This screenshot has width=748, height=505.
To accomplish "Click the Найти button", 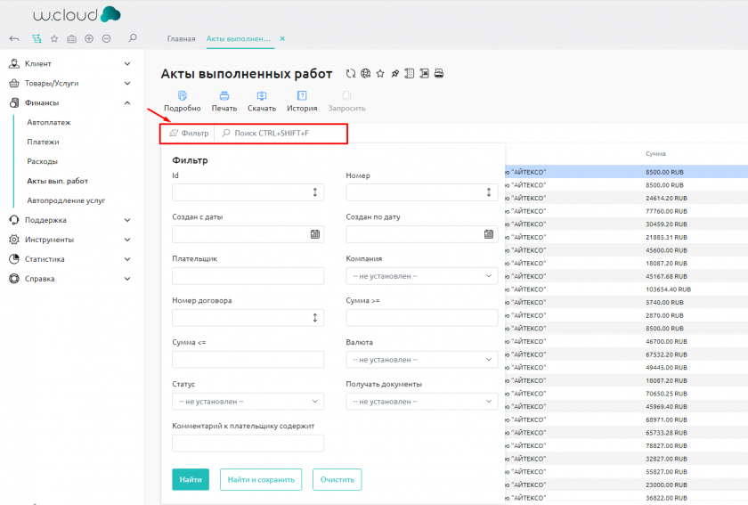I will click(190, 479).
